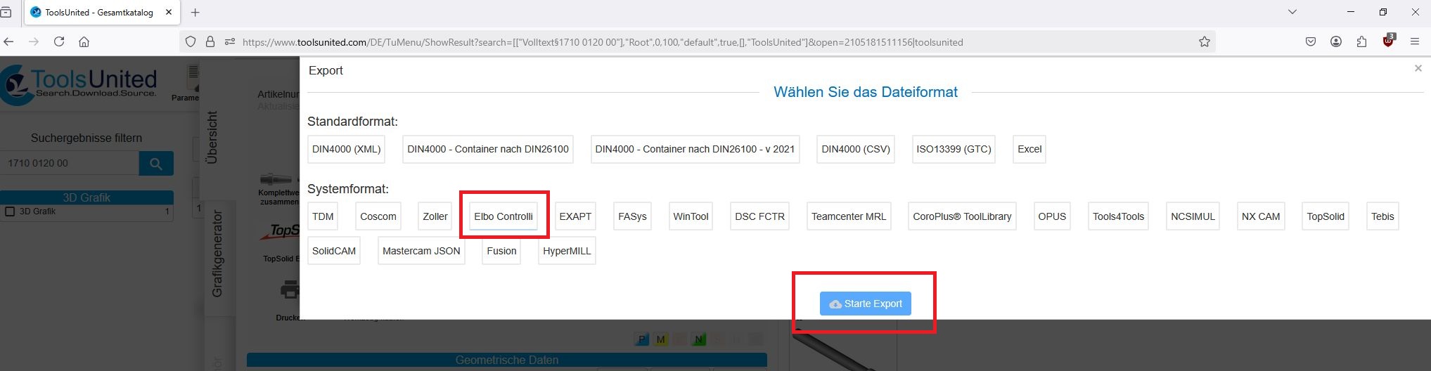Pick EXAPT system format
Screen dimensions: 1431x371
(x=575, y=216)
